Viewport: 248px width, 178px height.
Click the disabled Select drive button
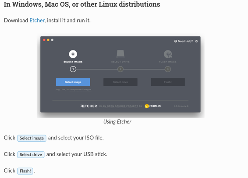coord(120,82)
